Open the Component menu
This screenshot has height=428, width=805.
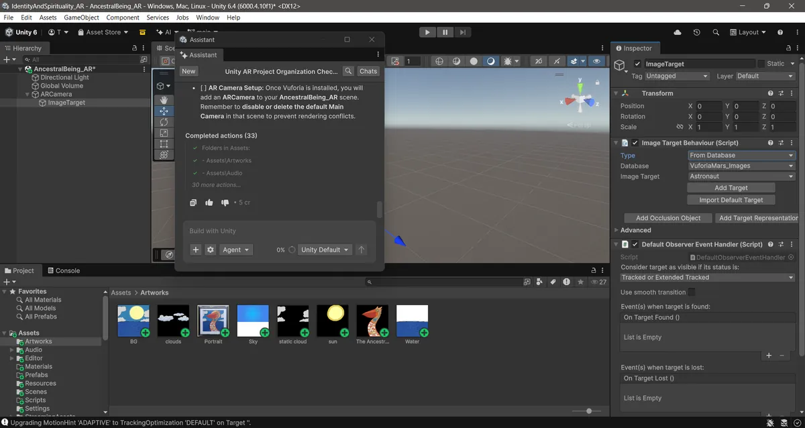[x=123, y=17]
